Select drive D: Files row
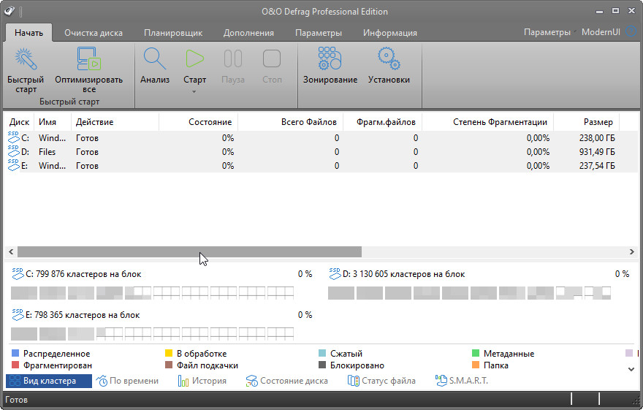Screen dimensions: 643x410 (47, 152)
